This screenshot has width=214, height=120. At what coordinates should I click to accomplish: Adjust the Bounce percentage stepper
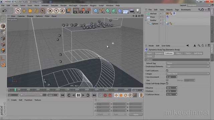(176, 88)
